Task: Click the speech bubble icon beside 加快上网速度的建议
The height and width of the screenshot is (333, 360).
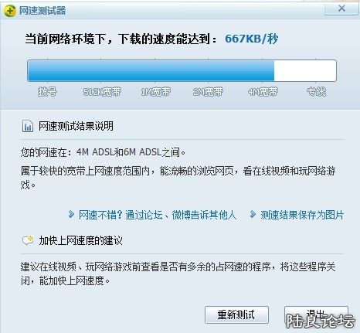Action: (28, 240)
